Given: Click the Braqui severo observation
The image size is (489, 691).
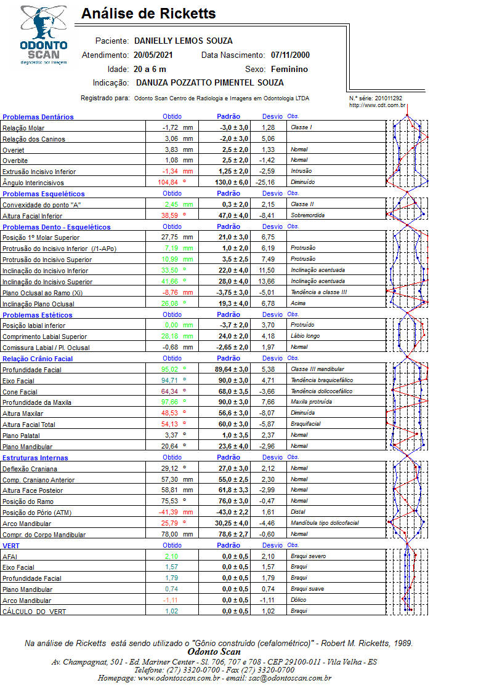Looking at the screenshot, I should [308, 556].
